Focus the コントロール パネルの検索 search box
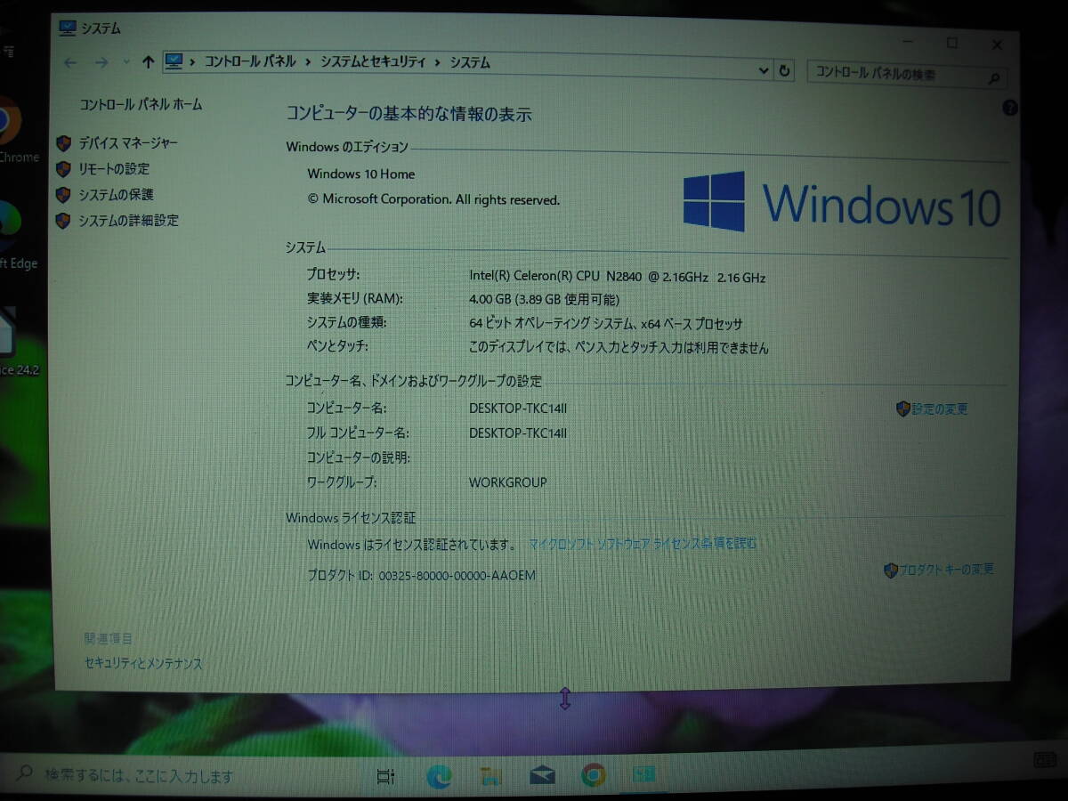 [907, 75]
